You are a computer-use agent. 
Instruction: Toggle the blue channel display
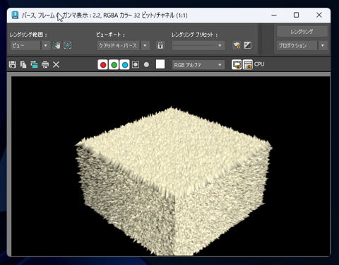125,65
